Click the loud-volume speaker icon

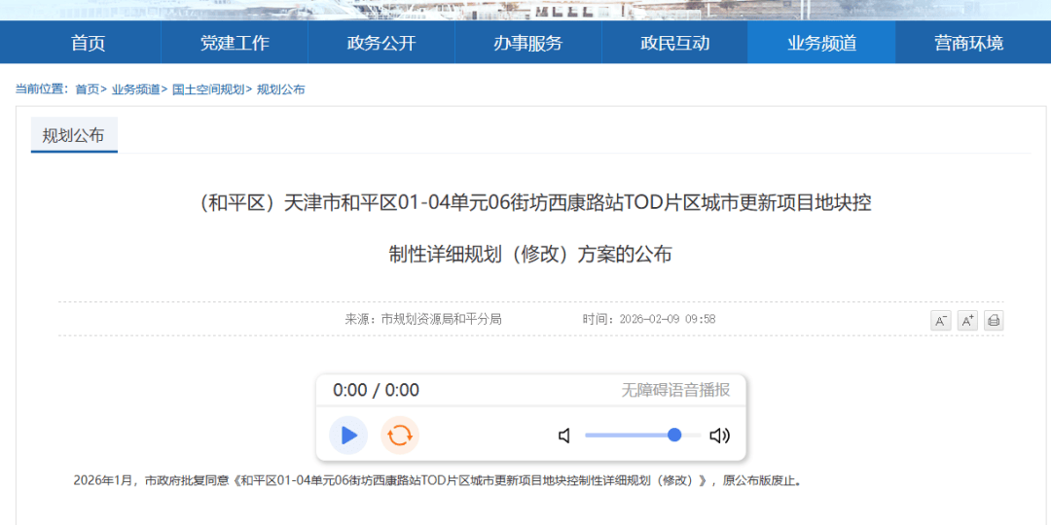pos(719,436)
